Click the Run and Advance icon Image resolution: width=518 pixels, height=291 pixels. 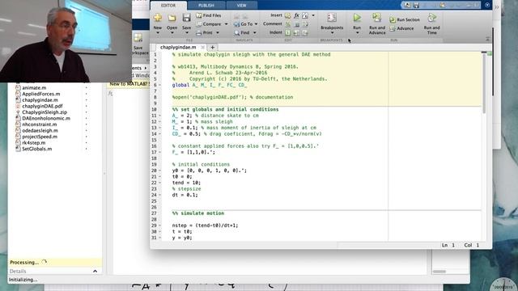[376, 18]
